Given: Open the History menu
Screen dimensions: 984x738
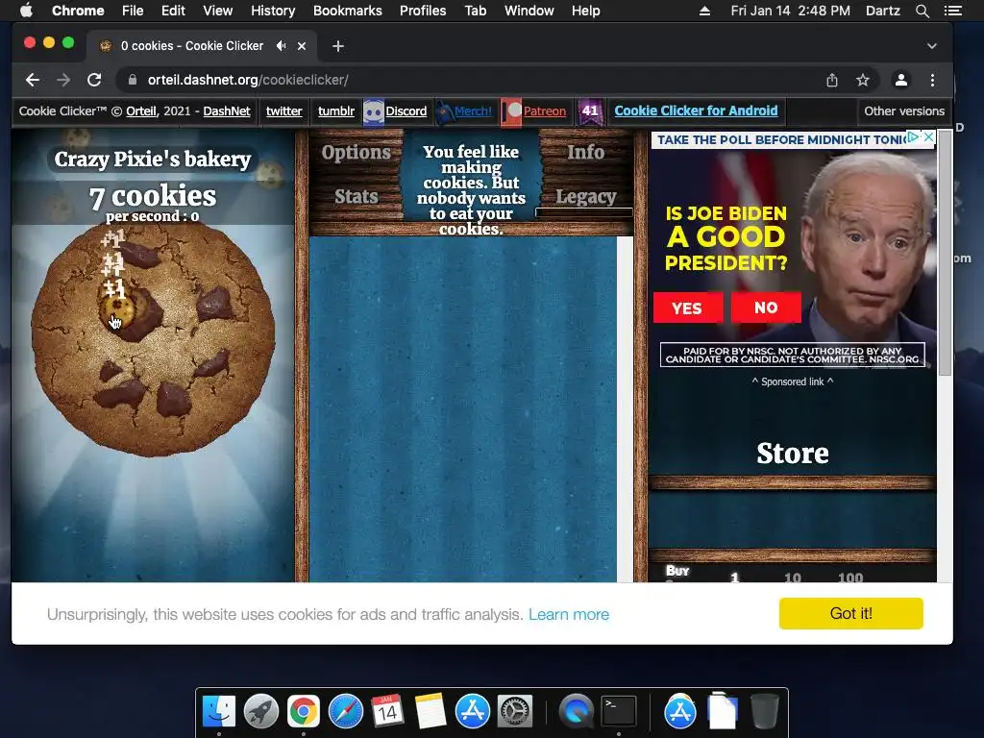Looking at the screenshot, I should point(272,11).
